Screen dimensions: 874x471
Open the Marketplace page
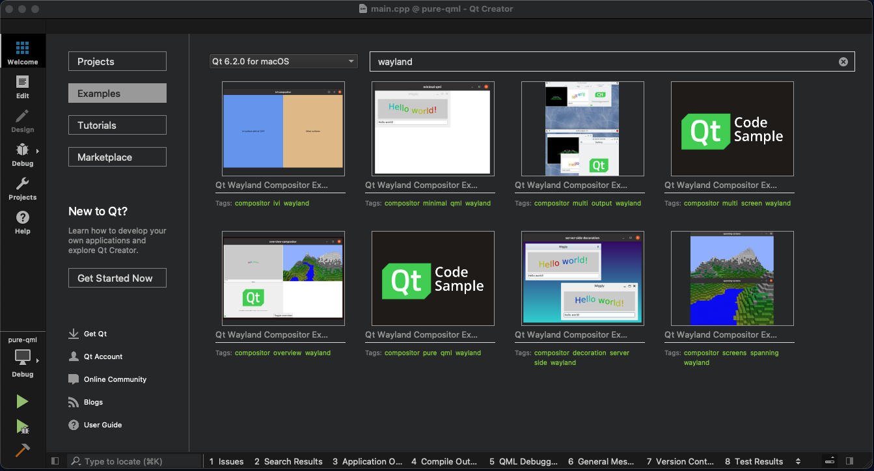coord(117,157)
